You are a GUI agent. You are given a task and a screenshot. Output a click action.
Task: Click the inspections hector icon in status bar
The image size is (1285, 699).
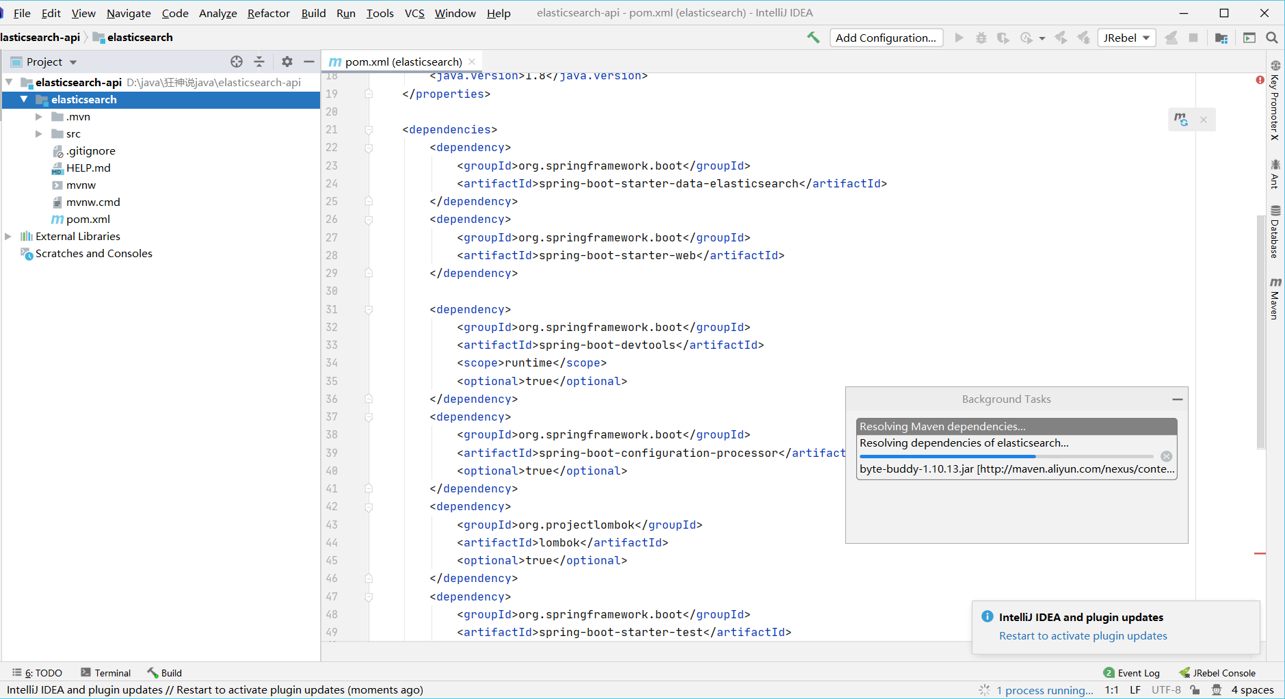[1216, 690]
